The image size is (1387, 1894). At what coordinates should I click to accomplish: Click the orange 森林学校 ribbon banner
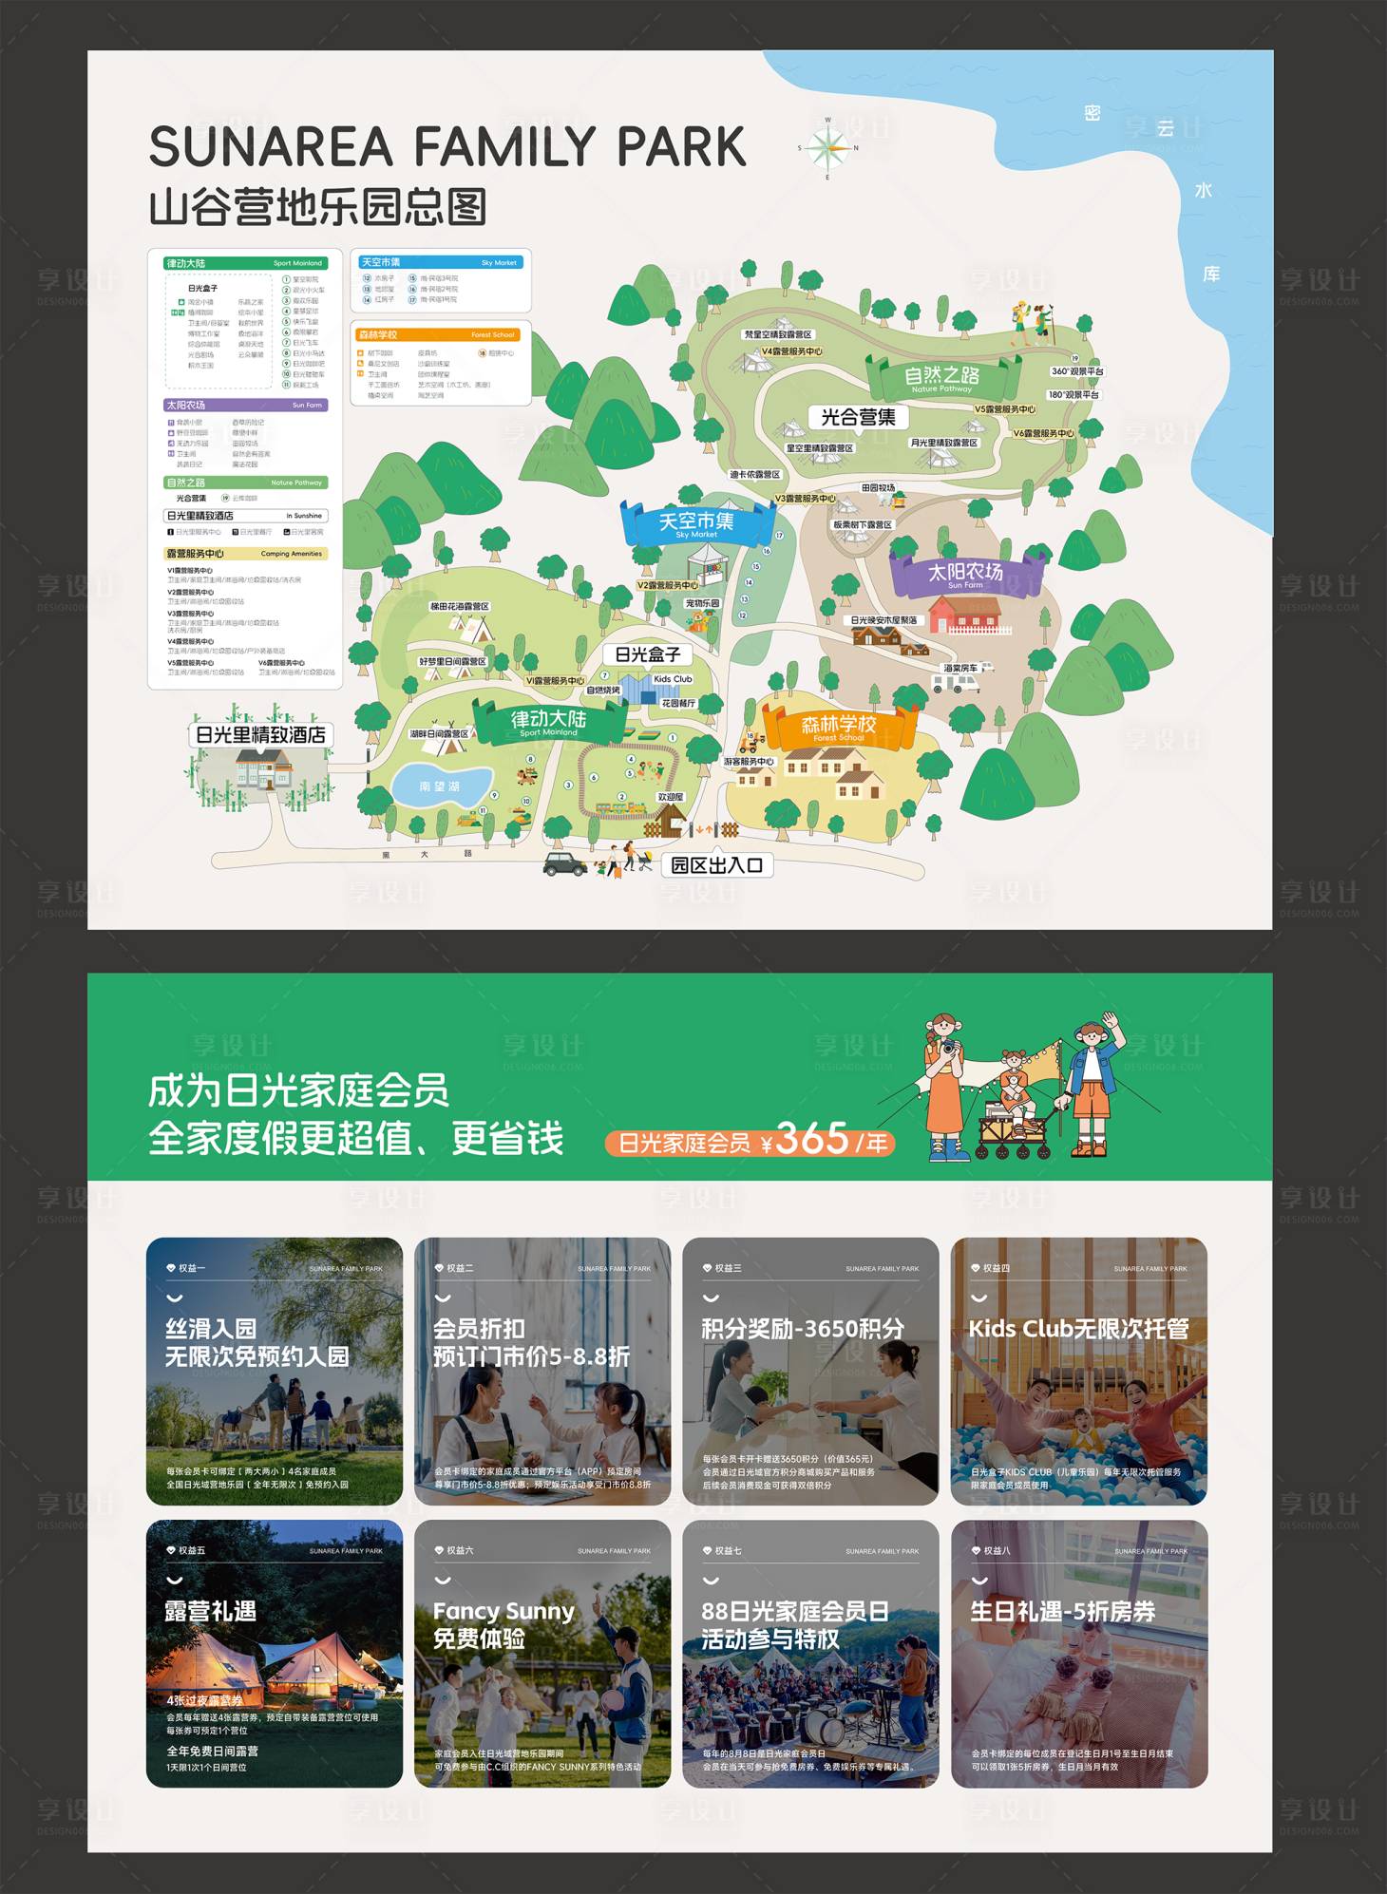coord(839,728)
